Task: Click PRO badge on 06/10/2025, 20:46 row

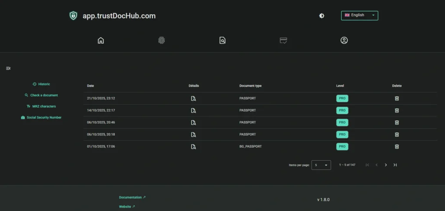Action: point(342,122)
